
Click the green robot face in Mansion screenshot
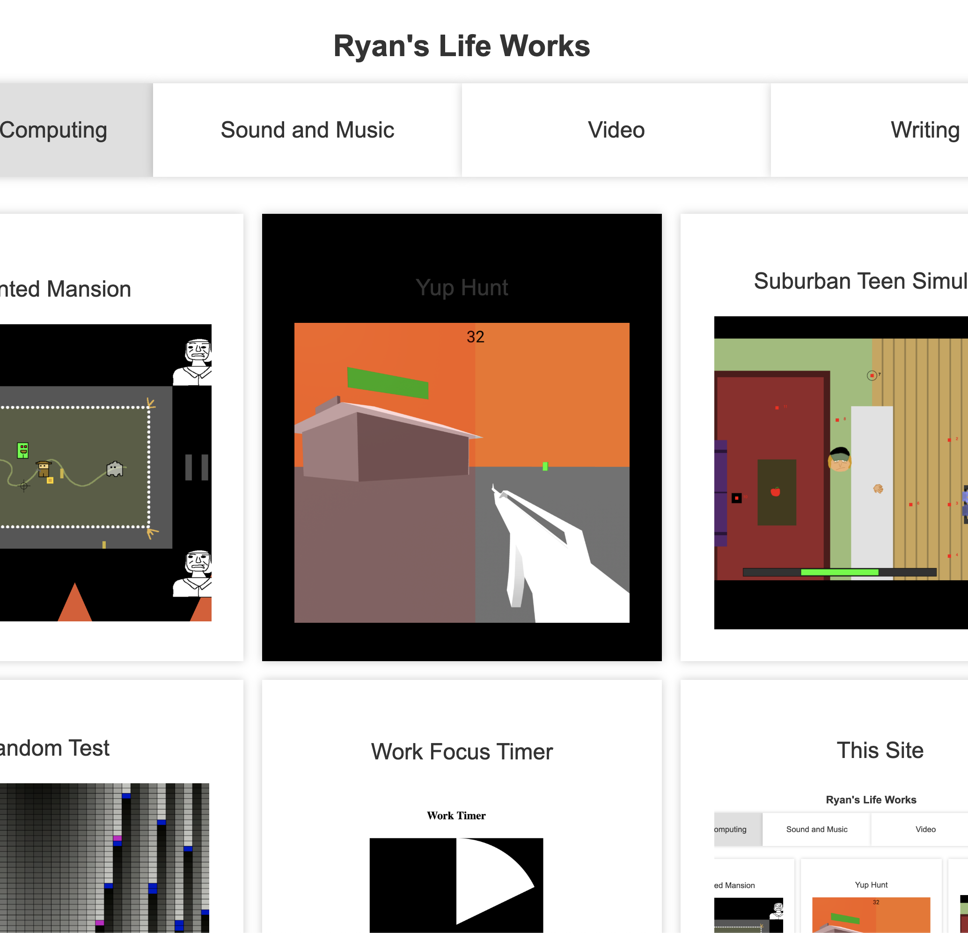pyautogui.click(x=23, y=450)
